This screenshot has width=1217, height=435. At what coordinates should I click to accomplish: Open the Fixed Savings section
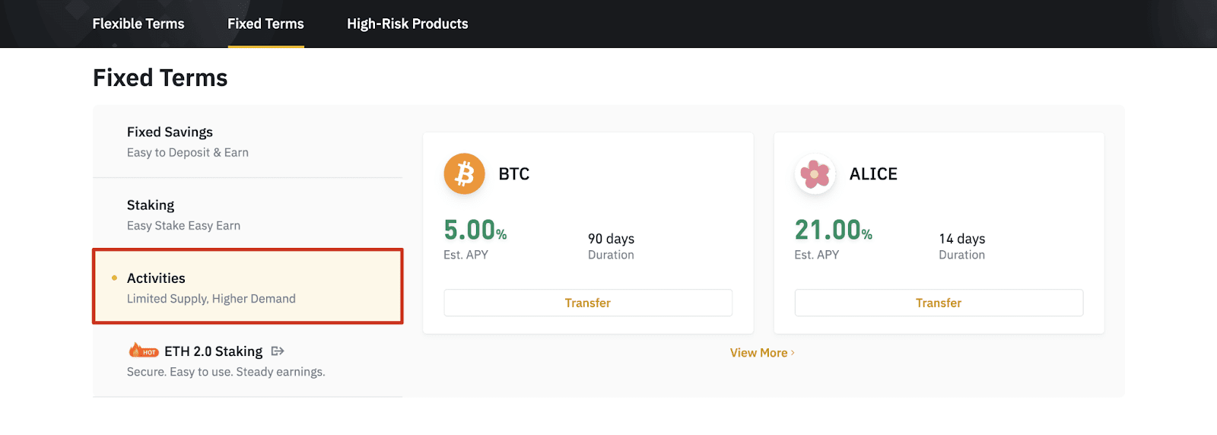point(248,141)
